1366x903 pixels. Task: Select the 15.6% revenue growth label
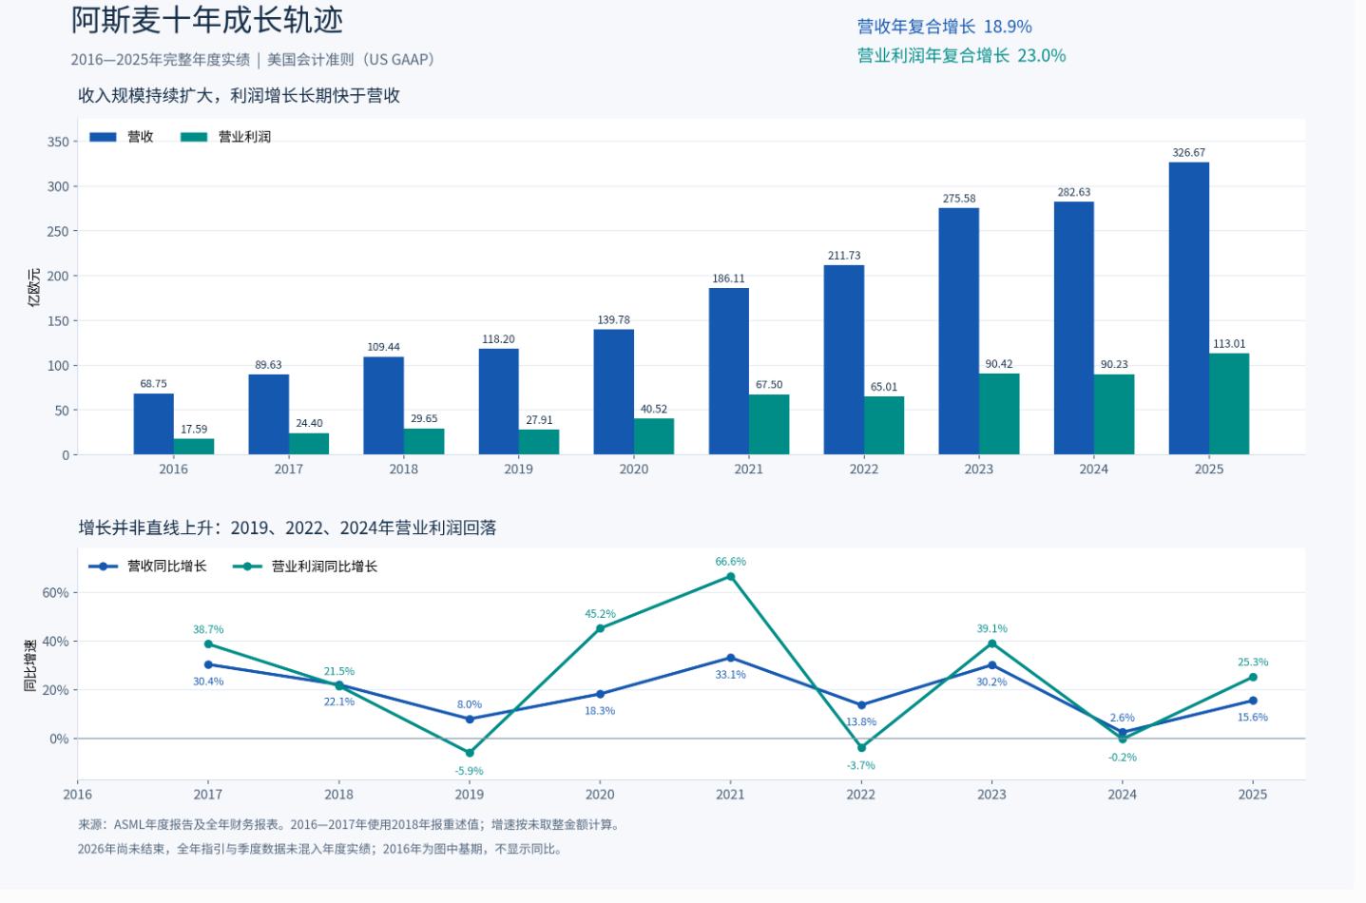pyautogui.click(x=1253, y=718)
